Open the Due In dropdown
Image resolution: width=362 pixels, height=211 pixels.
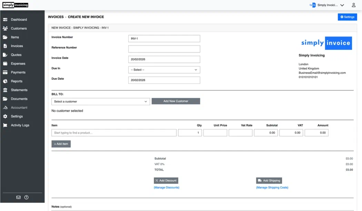click(x=164, y=70)
